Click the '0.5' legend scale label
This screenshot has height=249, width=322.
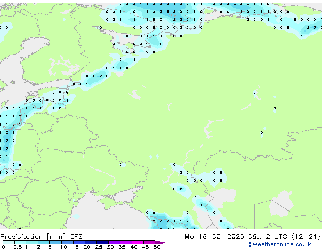(17, 247)
